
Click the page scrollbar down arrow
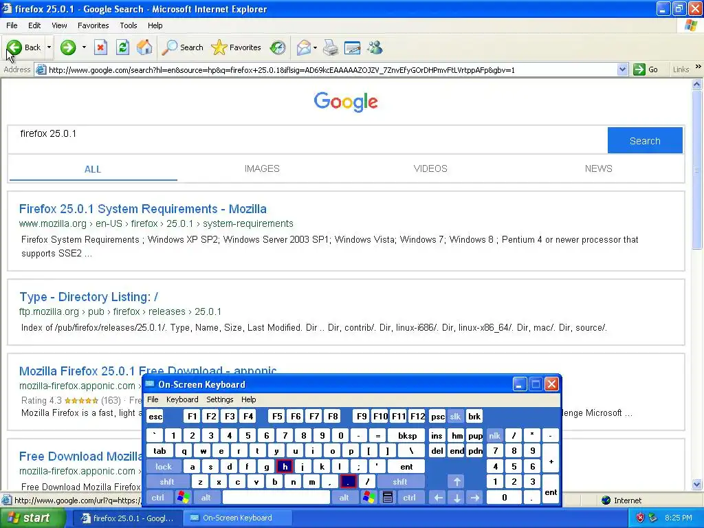point(697,483)
